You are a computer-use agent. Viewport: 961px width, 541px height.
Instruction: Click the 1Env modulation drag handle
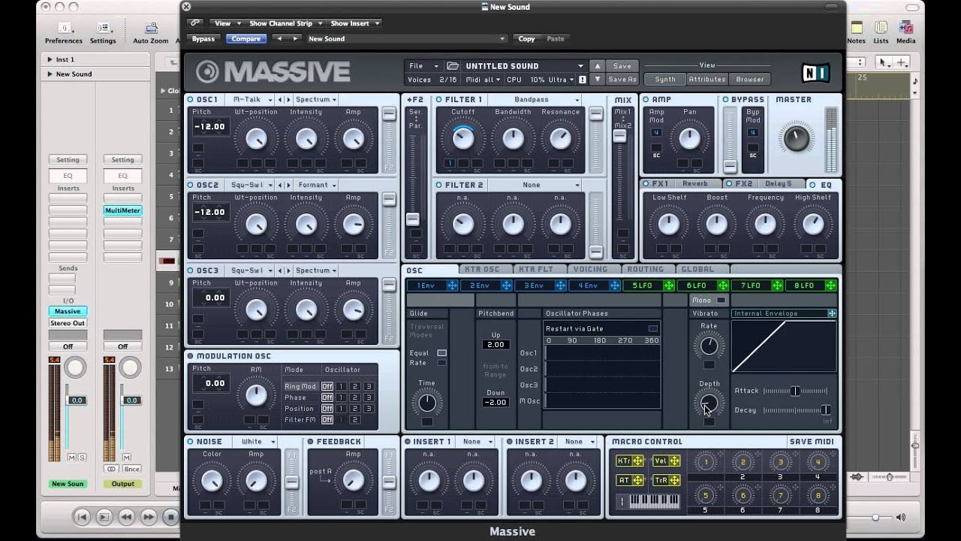point(452,286)
